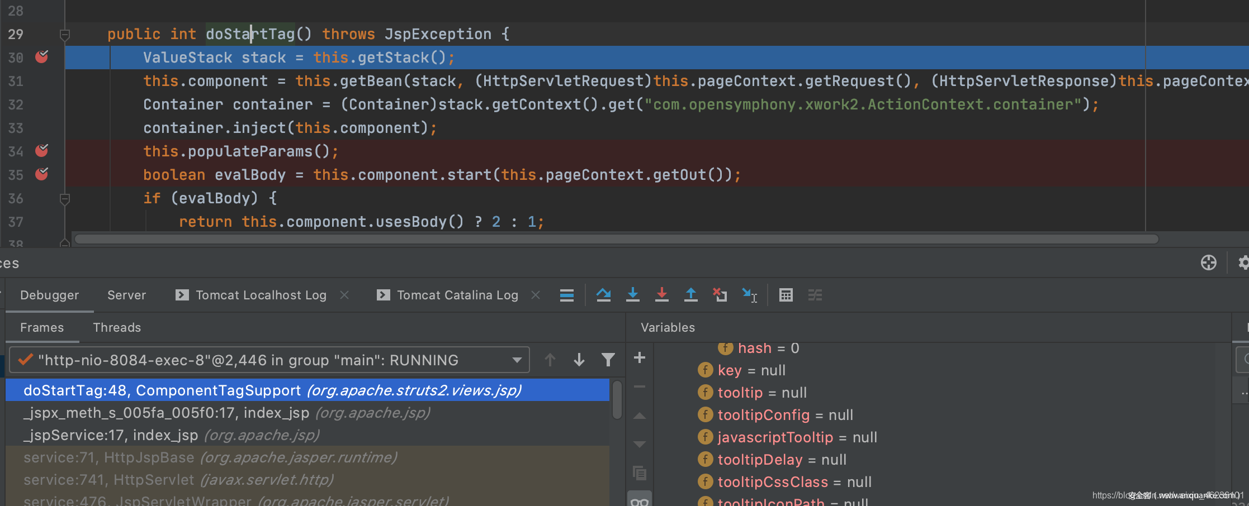Select the Frames tab

coord(42,327)
